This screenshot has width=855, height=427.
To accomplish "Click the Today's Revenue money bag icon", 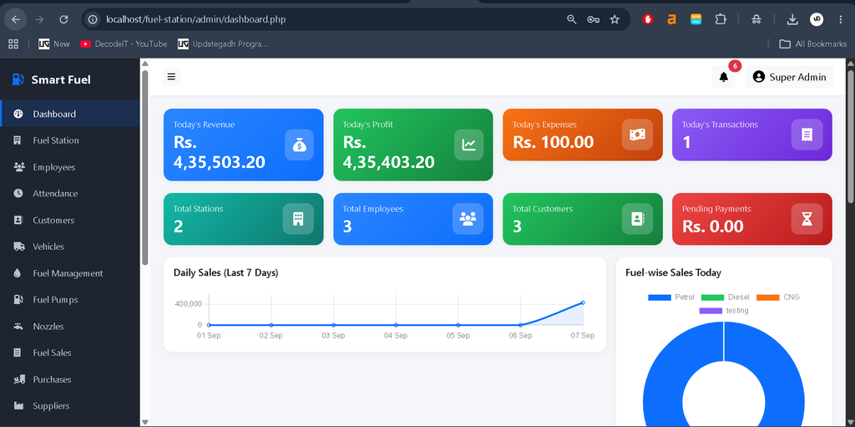I will coord(300,145).
